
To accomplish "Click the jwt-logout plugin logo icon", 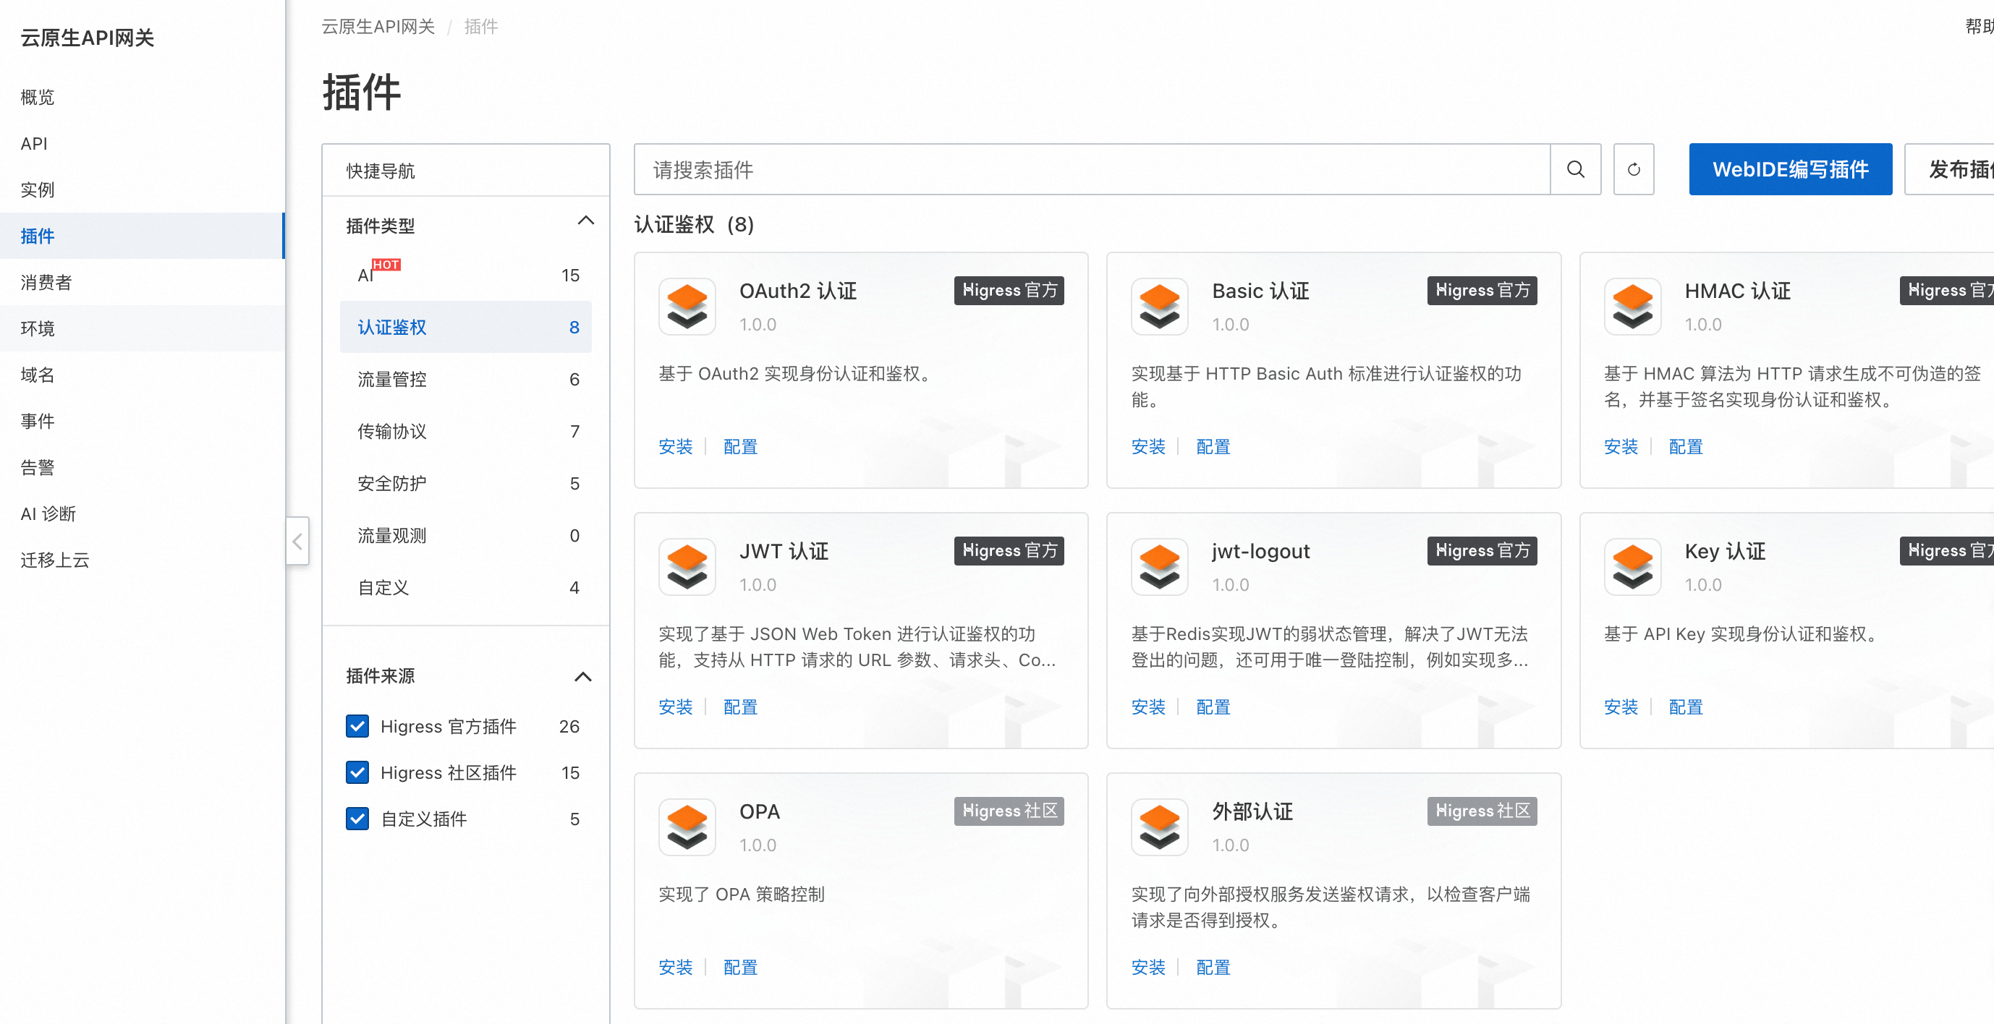I will 1159,567.
